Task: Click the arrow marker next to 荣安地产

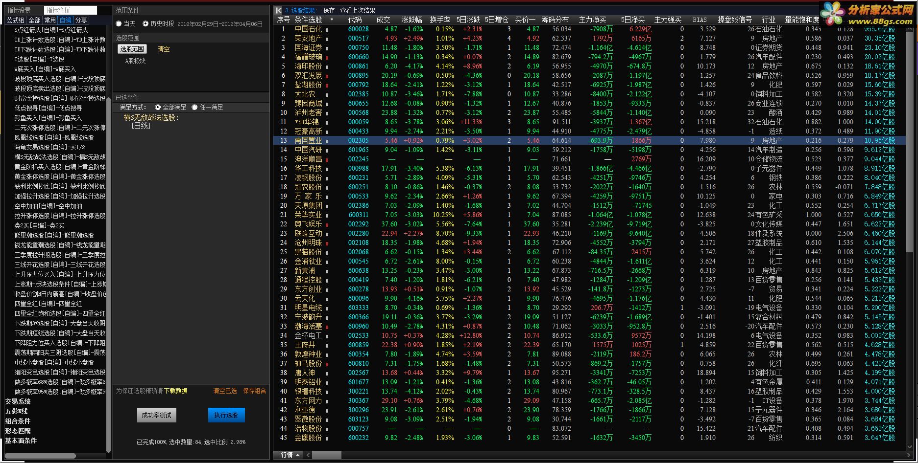Action: pyautogui.click(x=327, y=39)
